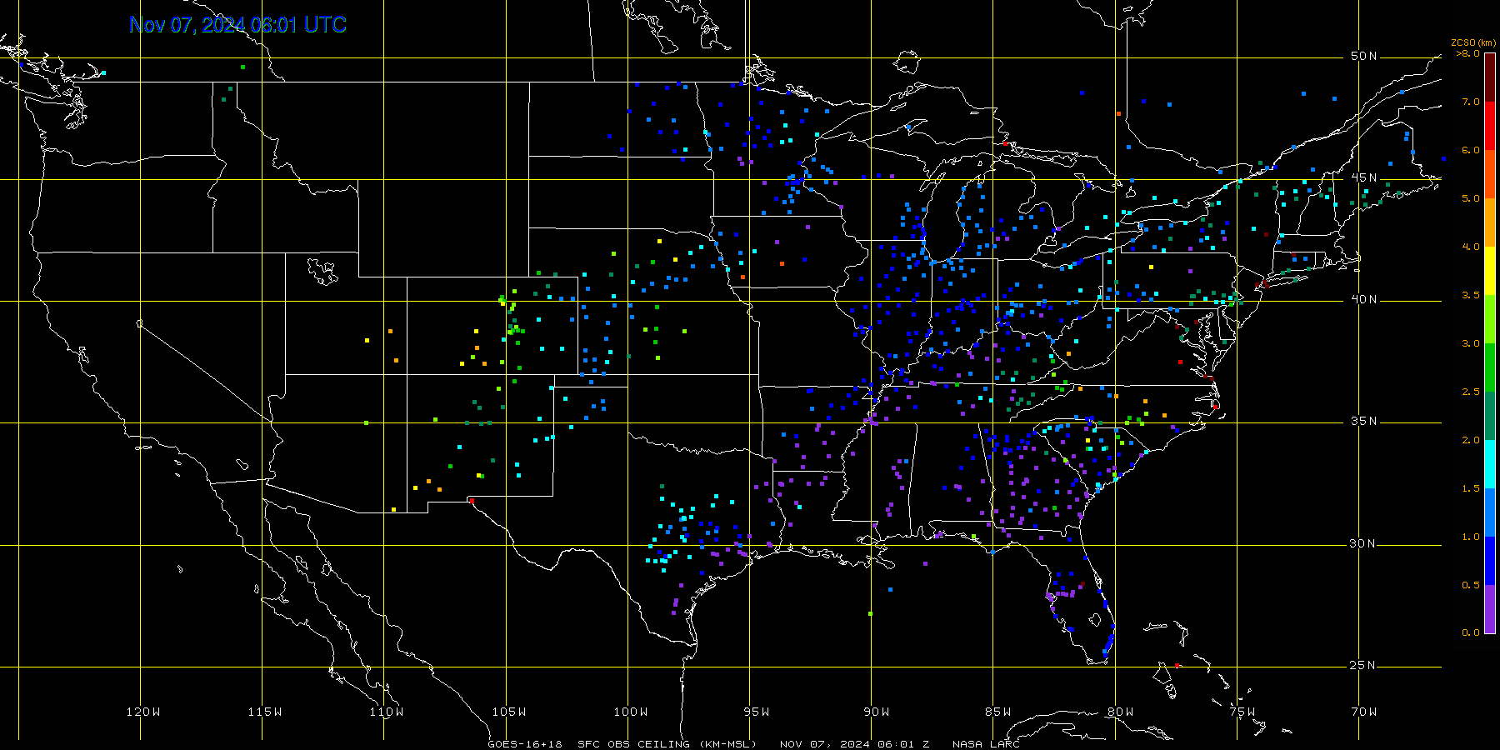This screenshot has width=1500, height=750.
Task: Click the '80W' longitude label
Action: [1120, 712]
